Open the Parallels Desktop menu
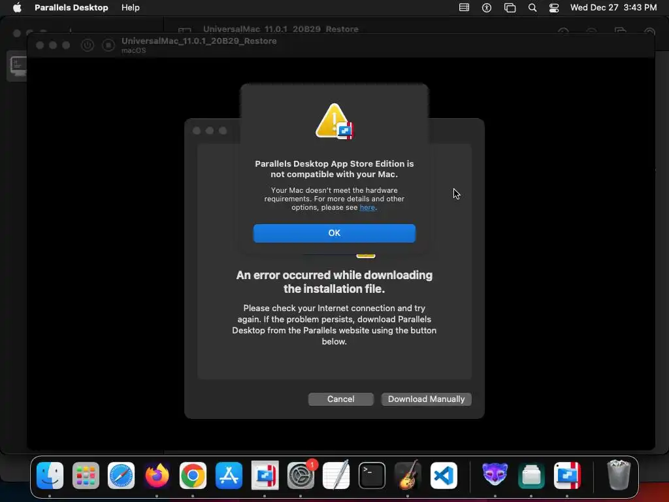The image size is (669, 502). coord(71,8)
